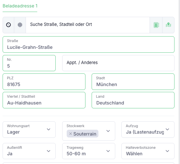Click the Straße field with Lucile-Grahn-Straße

coord(88,45)
